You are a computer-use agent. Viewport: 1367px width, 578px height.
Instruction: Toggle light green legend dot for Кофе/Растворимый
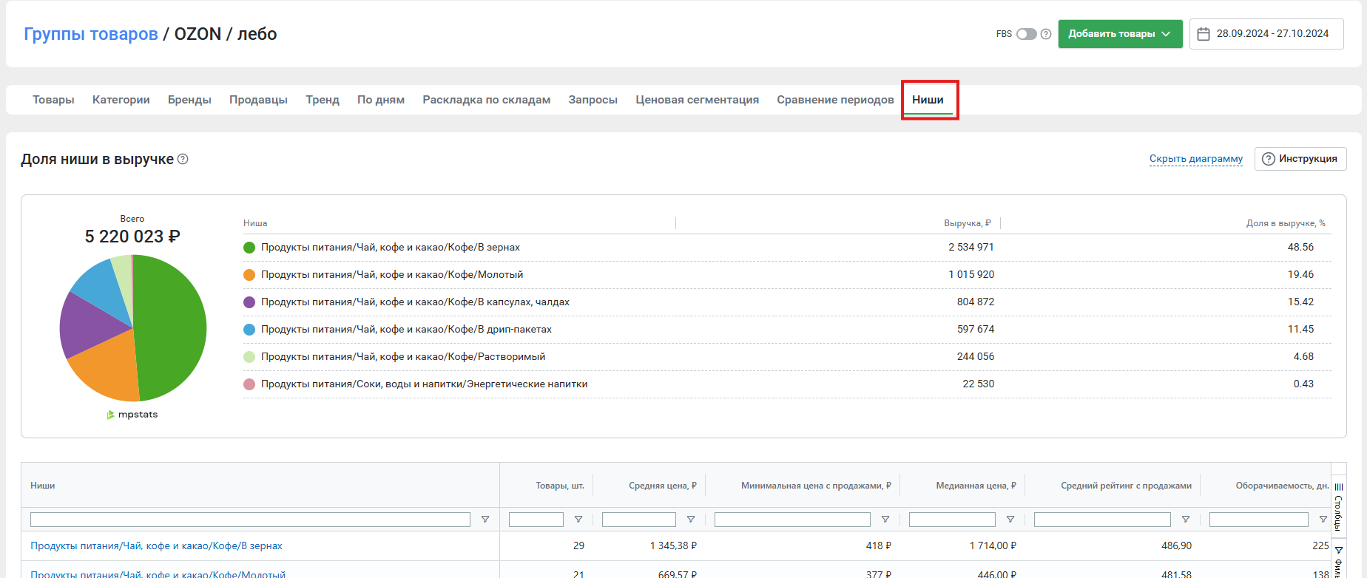[249, 357]
